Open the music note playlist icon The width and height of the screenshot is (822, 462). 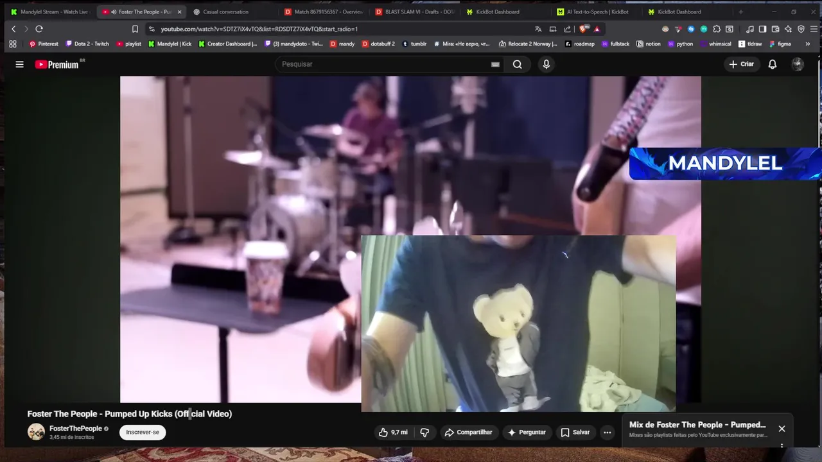pos(750,29)
